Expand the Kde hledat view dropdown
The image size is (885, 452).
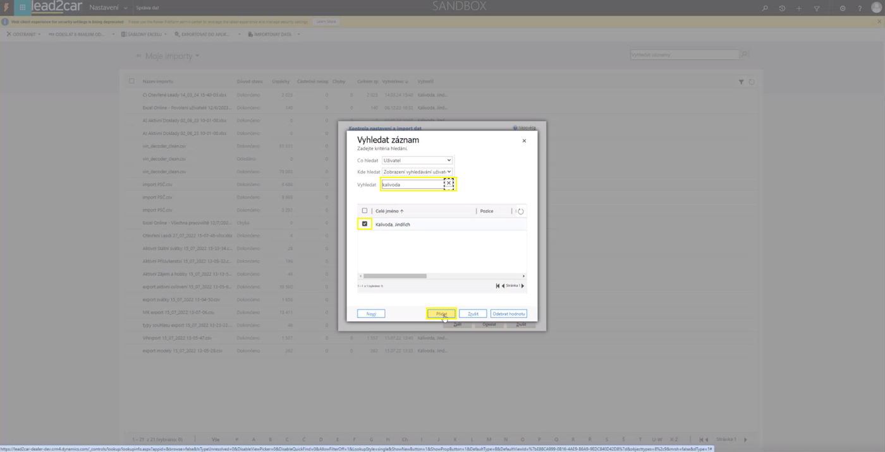click(x=417, y=172)
